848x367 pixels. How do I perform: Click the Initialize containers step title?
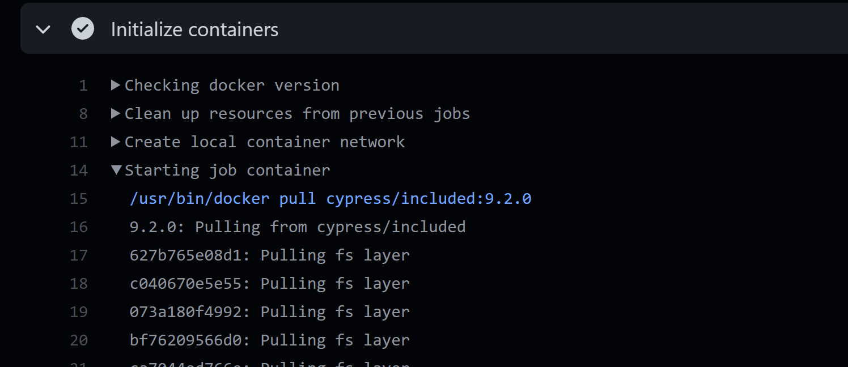194,29
